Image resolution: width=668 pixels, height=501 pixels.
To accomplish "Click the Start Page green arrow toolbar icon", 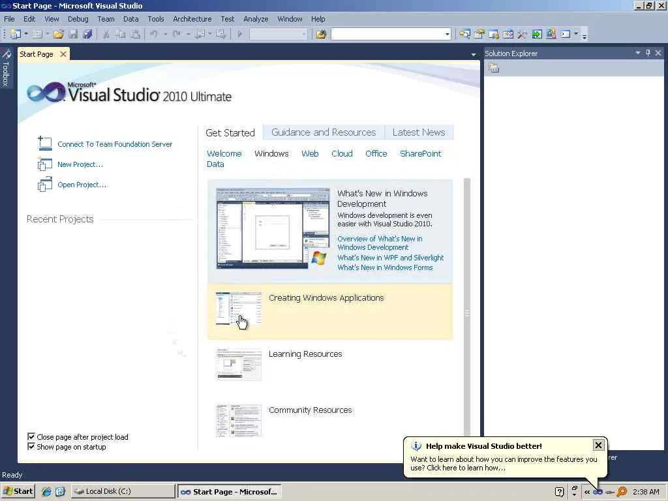I will (x=537, y=34).
